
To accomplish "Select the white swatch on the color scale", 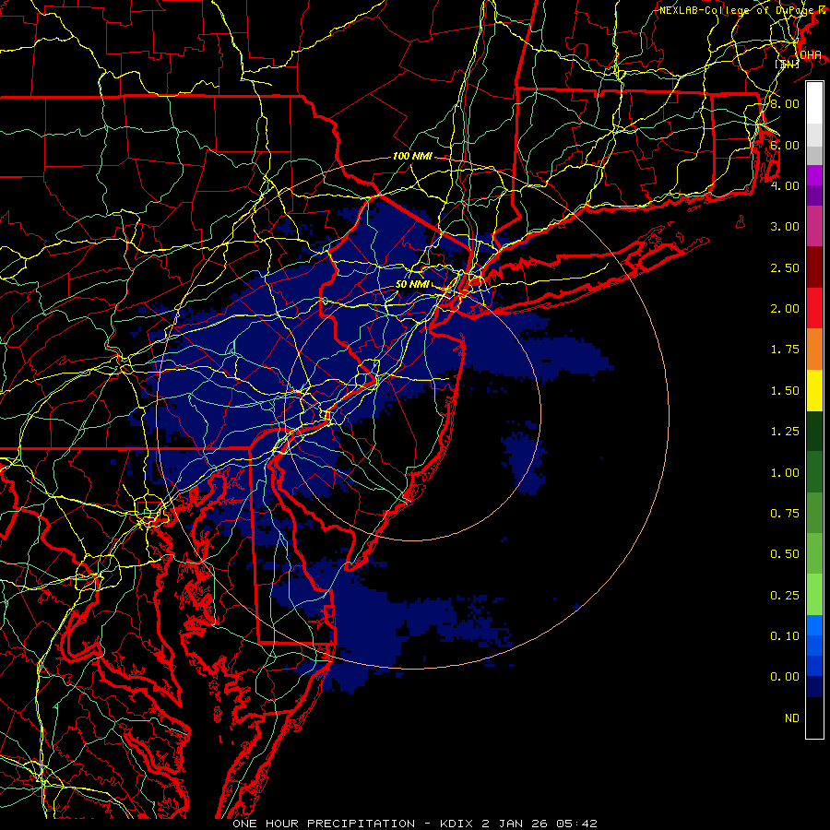I will coord(814,103).
